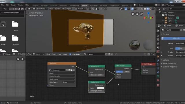
Task: Toggle Use Nodes checkbox in node editor
Action: 70,54
